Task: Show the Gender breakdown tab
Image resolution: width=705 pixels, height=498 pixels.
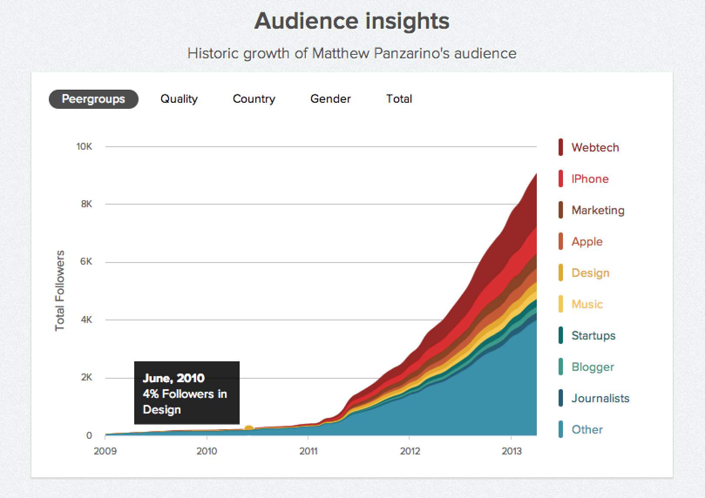Action: tap(330, 99)
